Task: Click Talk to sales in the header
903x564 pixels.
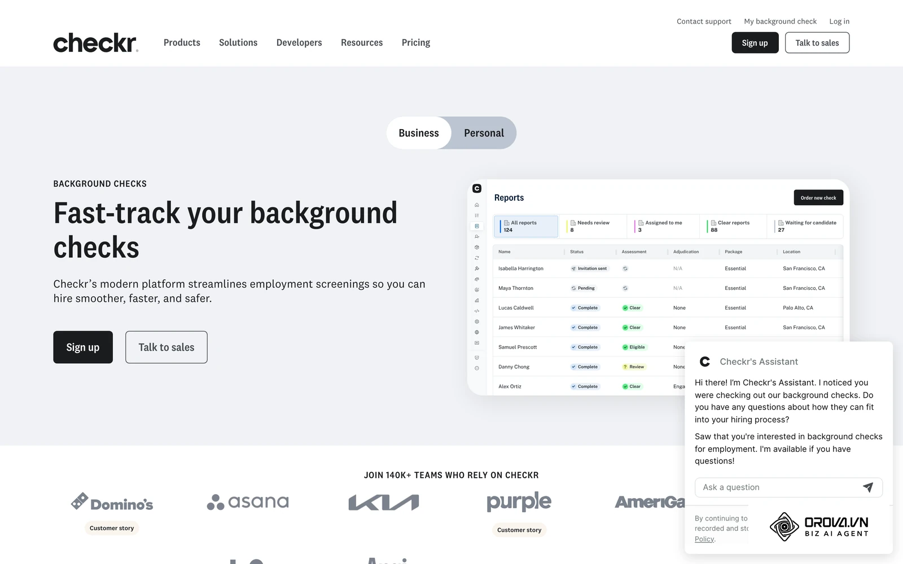Action: coord(817,43)
